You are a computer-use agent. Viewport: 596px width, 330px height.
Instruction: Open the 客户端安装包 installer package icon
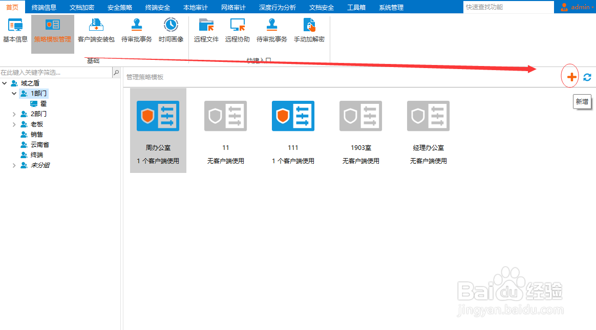coord(96,30)
